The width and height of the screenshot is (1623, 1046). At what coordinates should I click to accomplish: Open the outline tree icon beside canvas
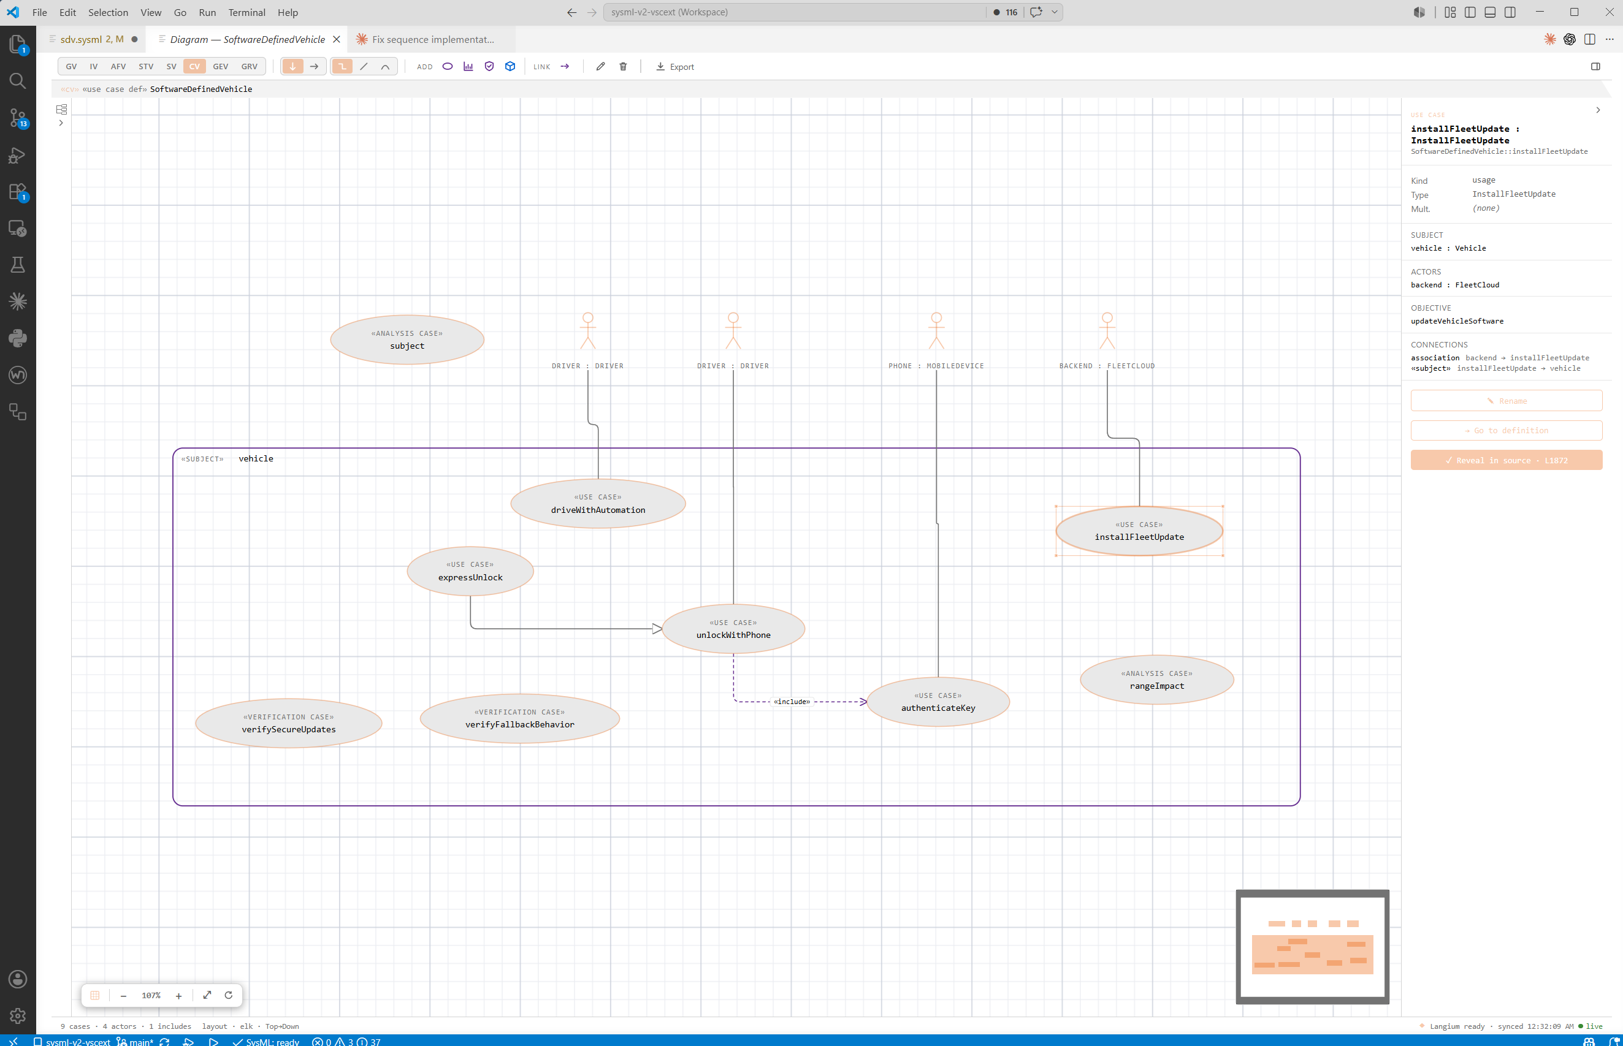point(61,109)
